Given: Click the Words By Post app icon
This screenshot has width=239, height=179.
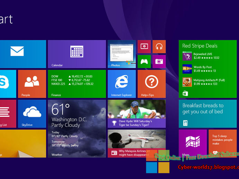Looking at the screenshot, I should (x=187, y=69).
